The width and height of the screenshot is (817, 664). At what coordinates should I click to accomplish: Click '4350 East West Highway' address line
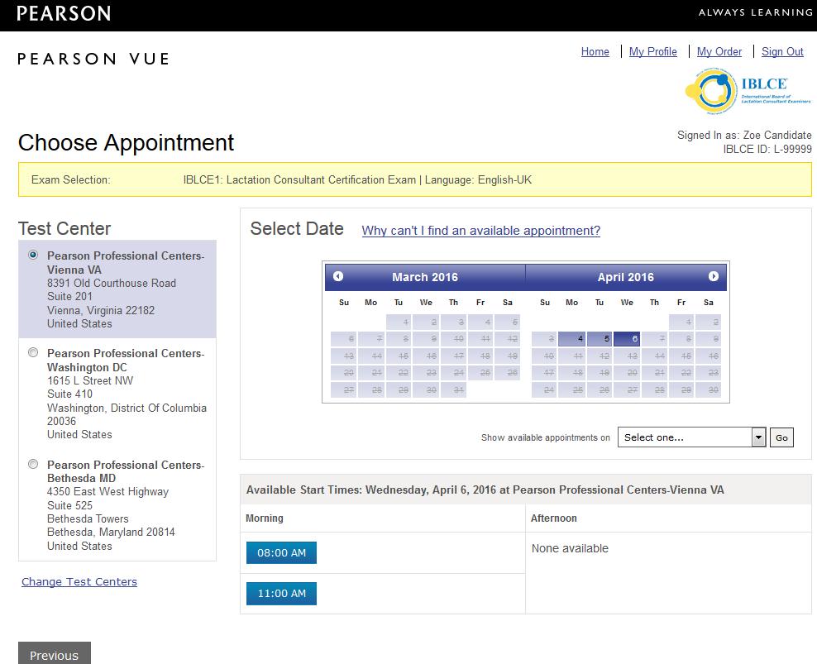click(x=107, y=491)
